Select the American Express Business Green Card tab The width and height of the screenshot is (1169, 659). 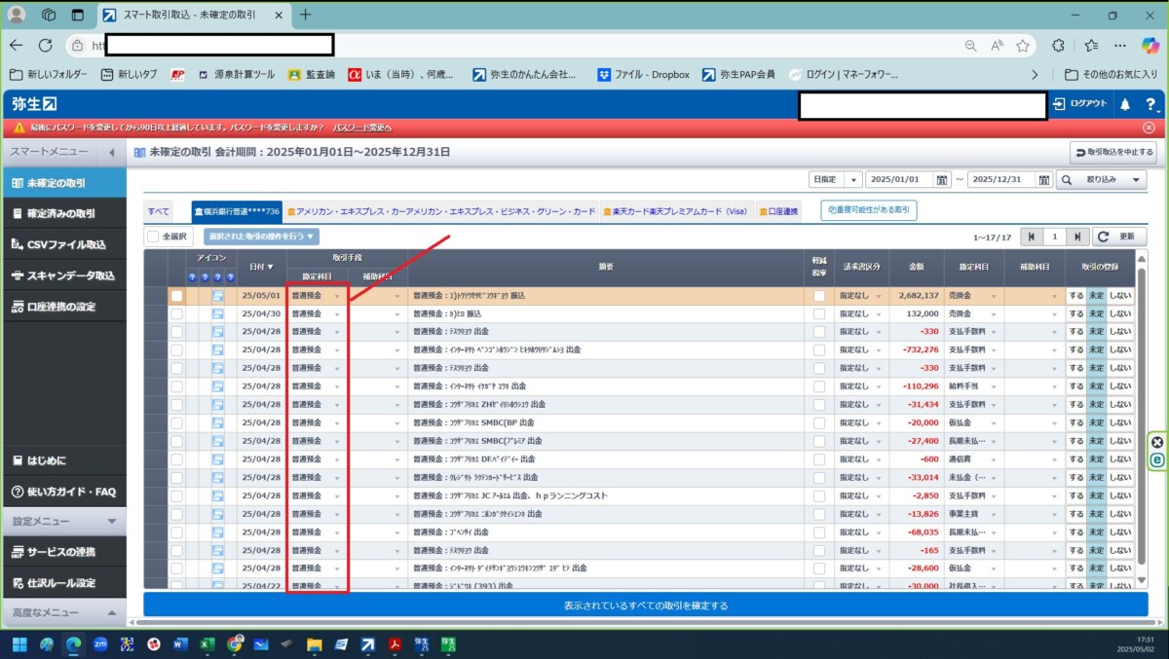(x=441, y=211)
